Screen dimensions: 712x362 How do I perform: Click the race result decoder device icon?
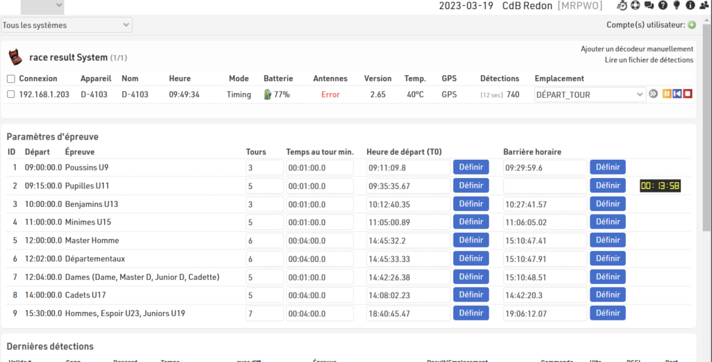15,57
